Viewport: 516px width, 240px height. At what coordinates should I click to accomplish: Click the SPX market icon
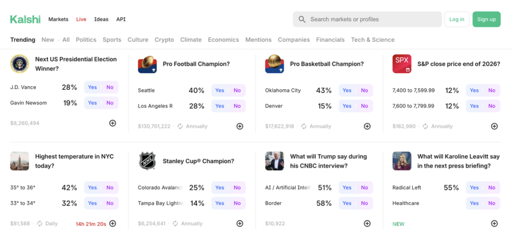pos(402,64)
